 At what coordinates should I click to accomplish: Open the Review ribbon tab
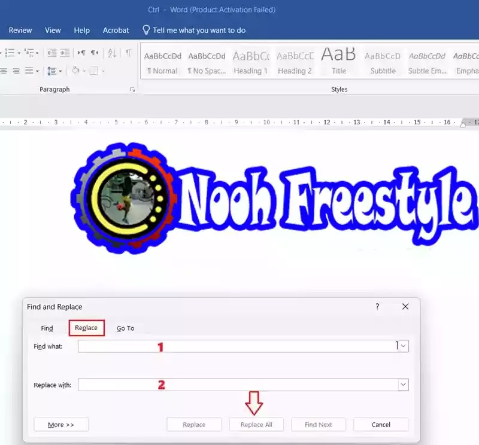[20, 31]
